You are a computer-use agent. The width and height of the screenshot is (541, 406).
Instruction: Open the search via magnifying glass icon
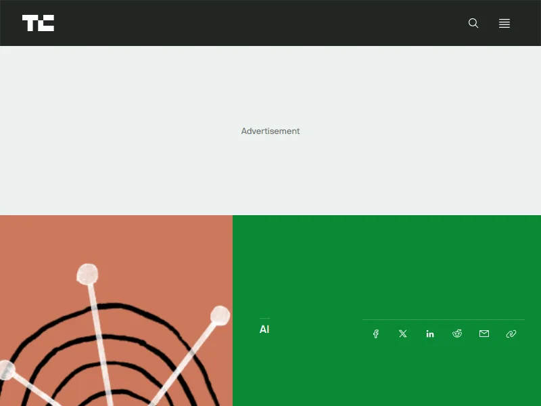pyautogui.click(x=473, y=23)
